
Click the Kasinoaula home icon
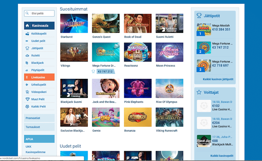(x=27, y=26)
